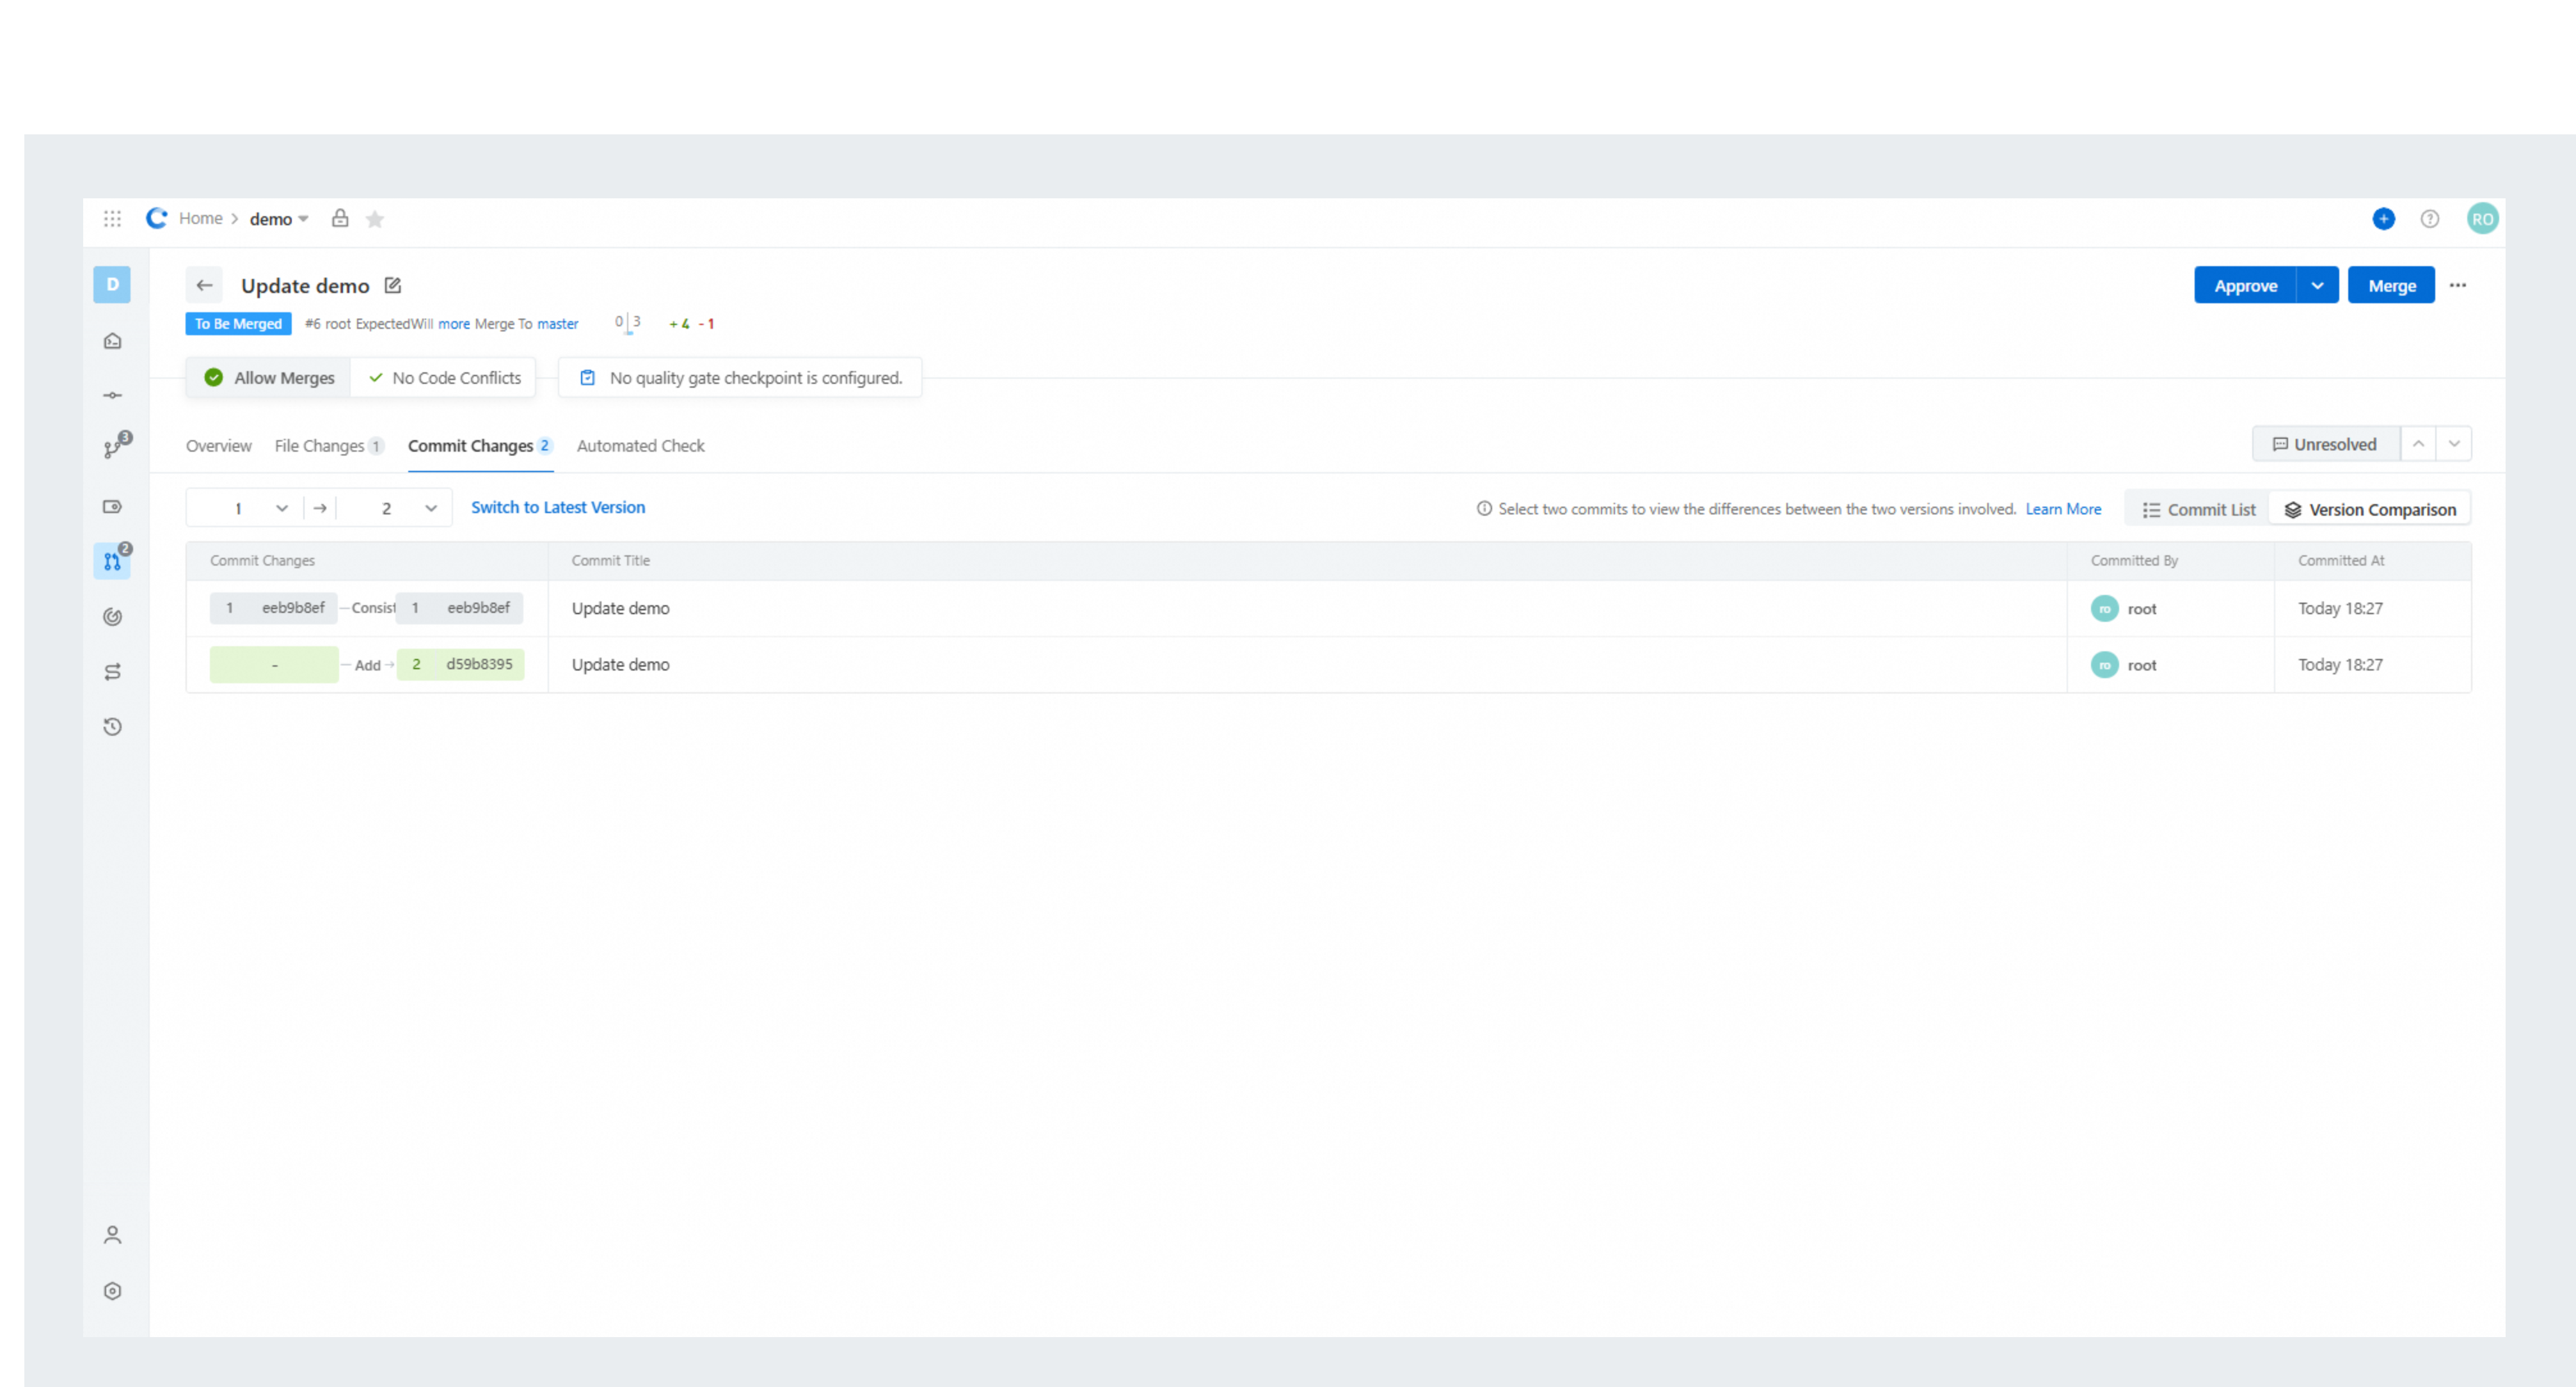2576x1387 pixels.
Task: Click the blue plus create icon
Action: point(2383,219)
